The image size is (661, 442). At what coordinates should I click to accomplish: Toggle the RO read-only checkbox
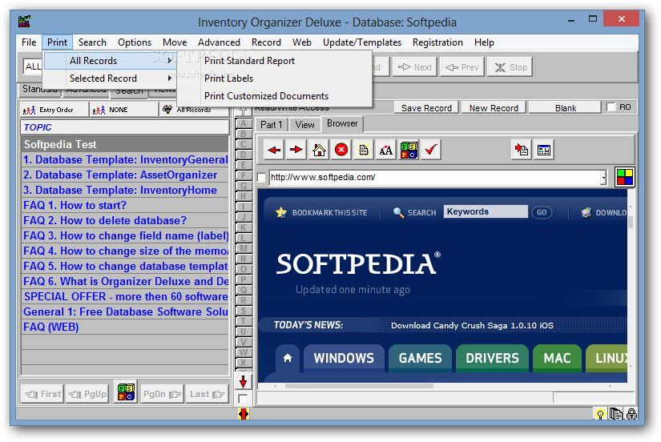pos(611,107)
